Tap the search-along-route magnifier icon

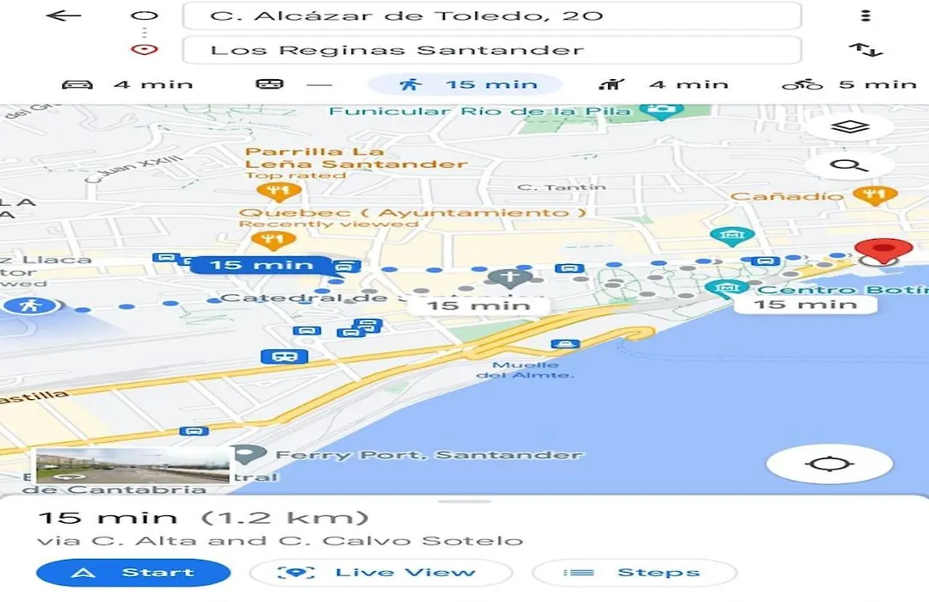pos(849,165)
